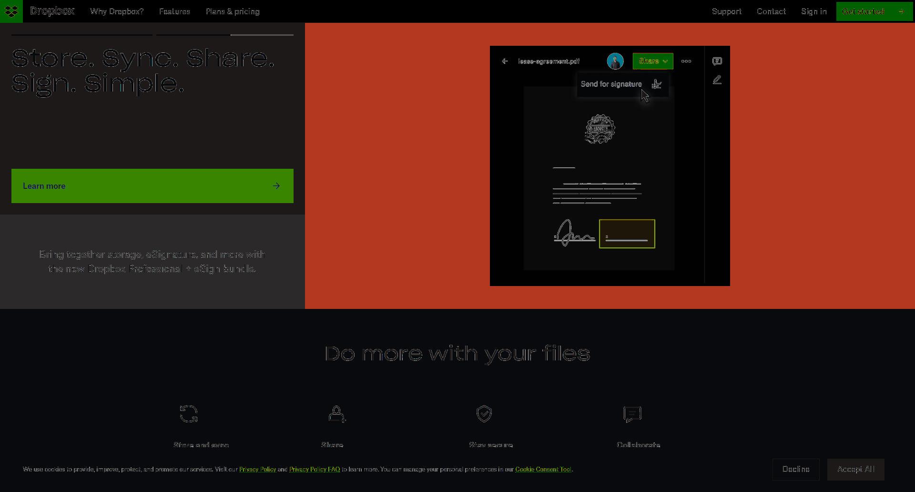Screen dimensions: 915x492
Task: Click the Stay secure shield icon
Action: click(484, 414)
